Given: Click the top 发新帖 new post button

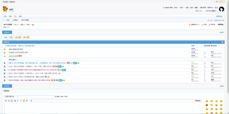Looking at the screenshot, I should [7, 32].
